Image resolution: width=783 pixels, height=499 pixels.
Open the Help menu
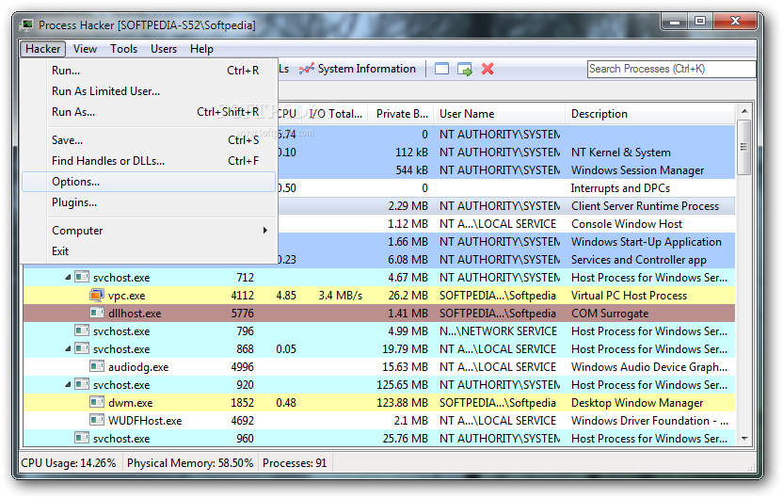click(x=201, y=49)
